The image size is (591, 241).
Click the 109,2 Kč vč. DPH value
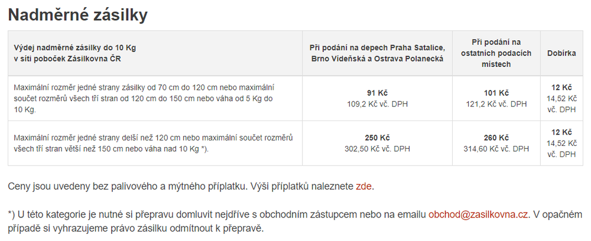pyautogui.click(x=376, y=104)
